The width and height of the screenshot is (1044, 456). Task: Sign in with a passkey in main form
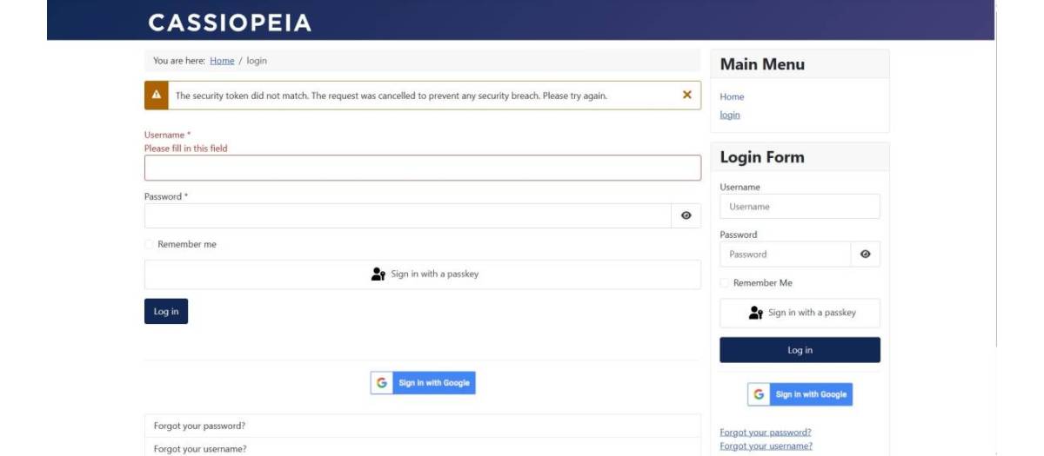[423, 274]
